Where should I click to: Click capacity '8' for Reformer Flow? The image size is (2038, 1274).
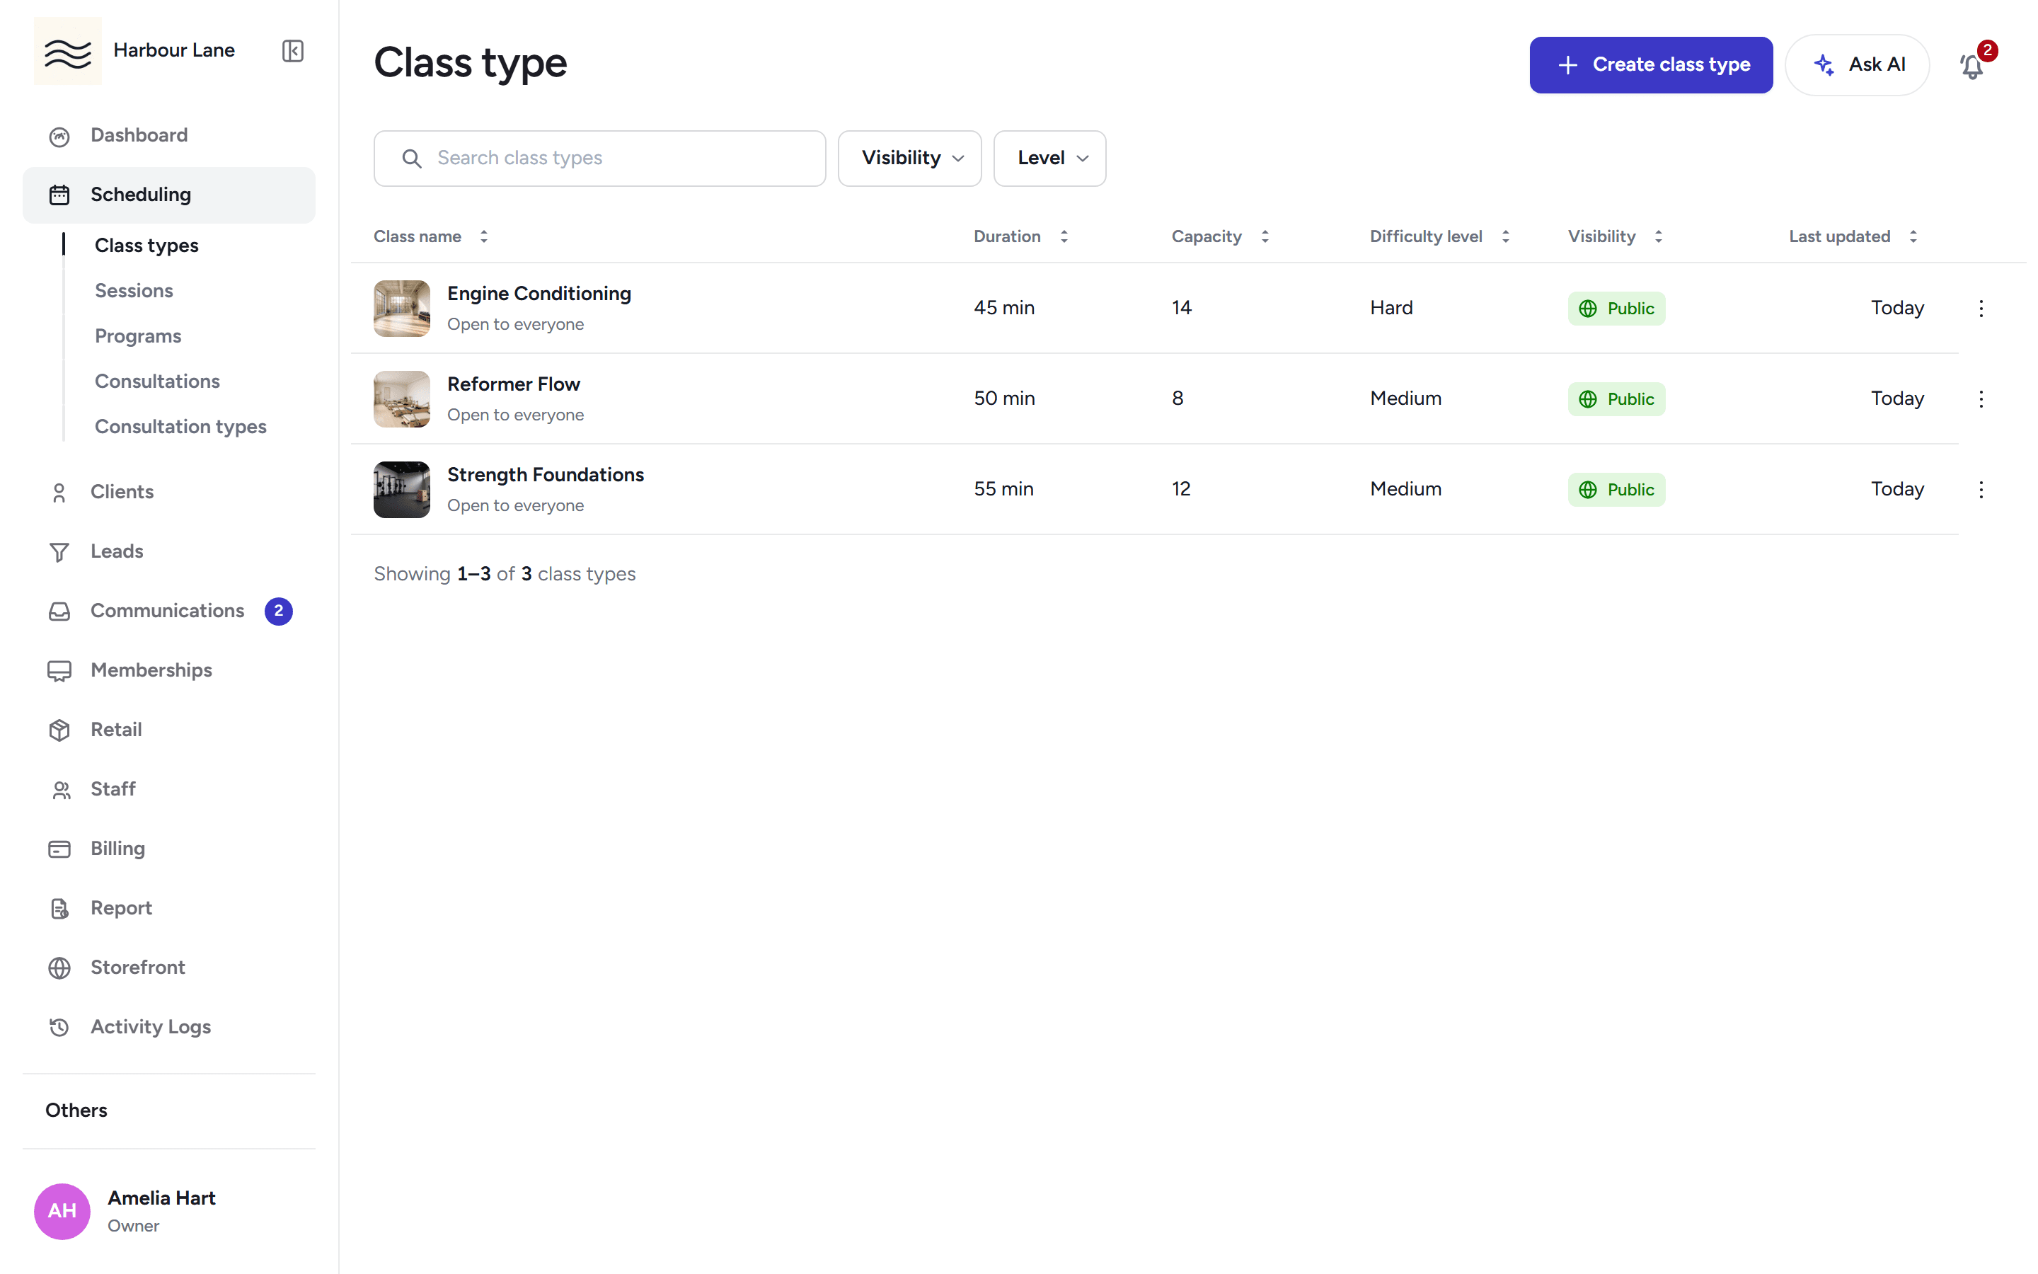pyautogui.click(x=1178, y=398)
